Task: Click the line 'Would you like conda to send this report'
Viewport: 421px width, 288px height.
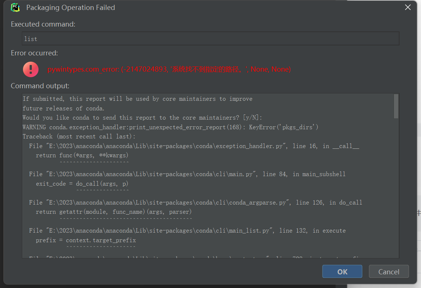Action: pyautogui.click(x=142, y=118)
